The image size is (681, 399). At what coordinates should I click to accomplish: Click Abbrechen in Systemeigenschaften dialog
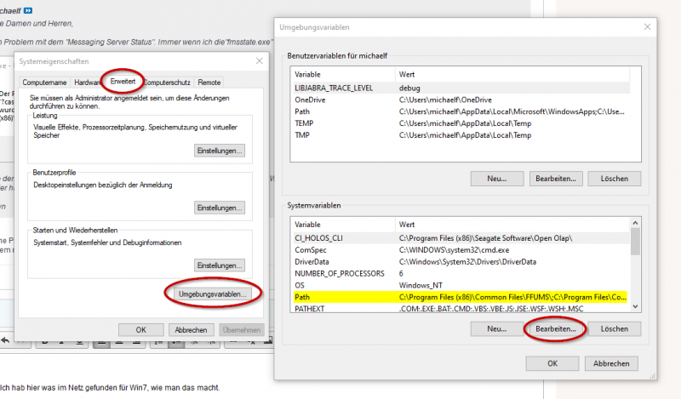coord(191,329)
